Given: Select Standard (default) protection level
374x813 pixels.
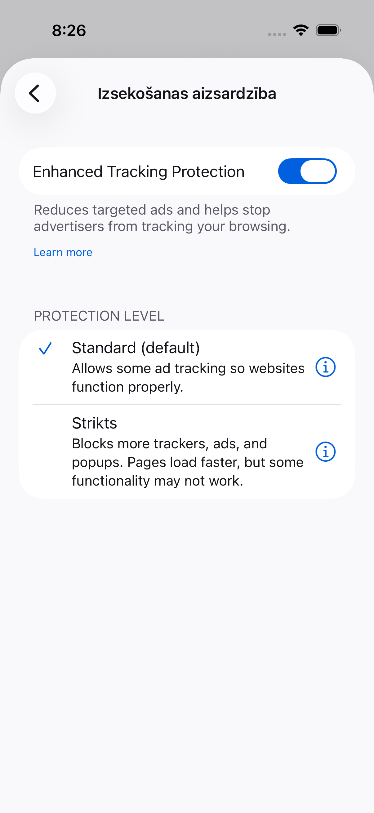Looking at the screenshot, I should [x=187, y=367].
